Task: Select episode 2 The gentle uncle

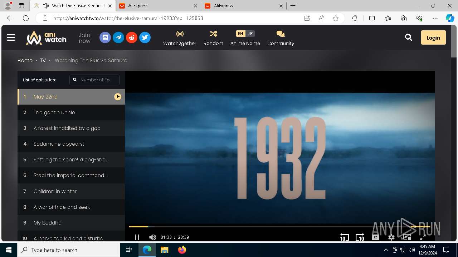Action: [x=71, y=112]
